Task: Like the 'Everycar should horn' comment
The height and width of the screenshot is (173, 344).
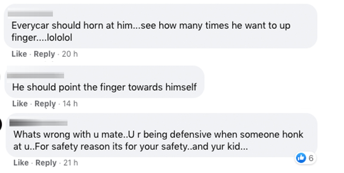Action: (19, 54)
